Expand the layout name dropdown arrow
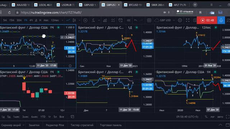230x129 pixels. (x=174, y=20)
